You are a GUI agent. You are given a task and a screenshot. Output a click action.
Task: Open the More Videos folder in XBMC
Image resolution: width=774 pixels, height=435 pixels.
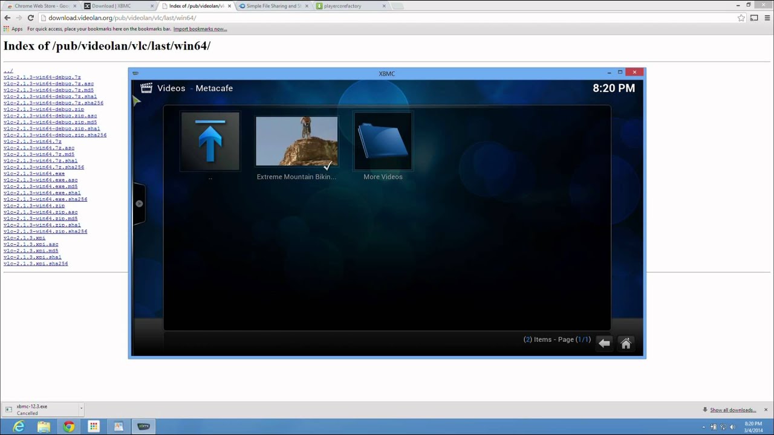[383, 141]
